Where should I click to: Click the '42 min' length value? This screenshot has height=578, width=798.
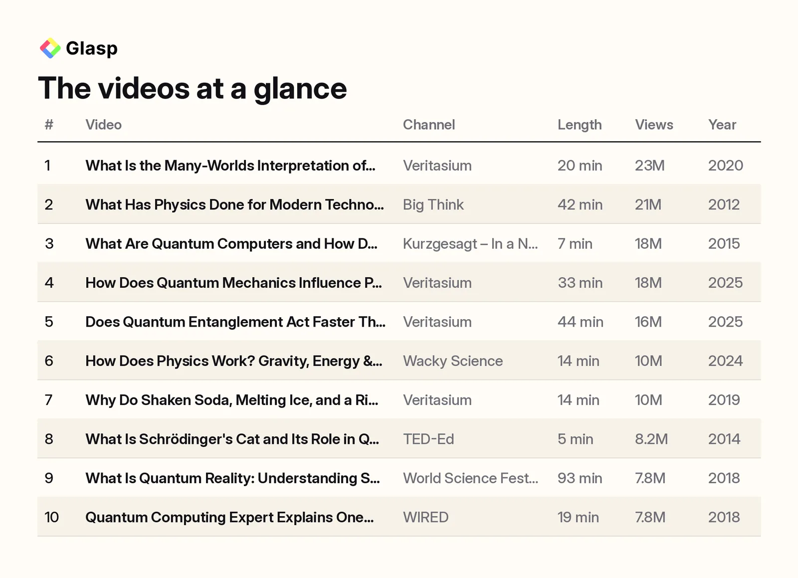pos(580,204)
